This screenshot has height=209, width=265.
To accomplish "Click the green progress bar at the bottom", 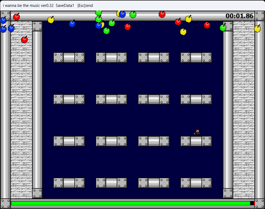I will click(x=131, y=203).
